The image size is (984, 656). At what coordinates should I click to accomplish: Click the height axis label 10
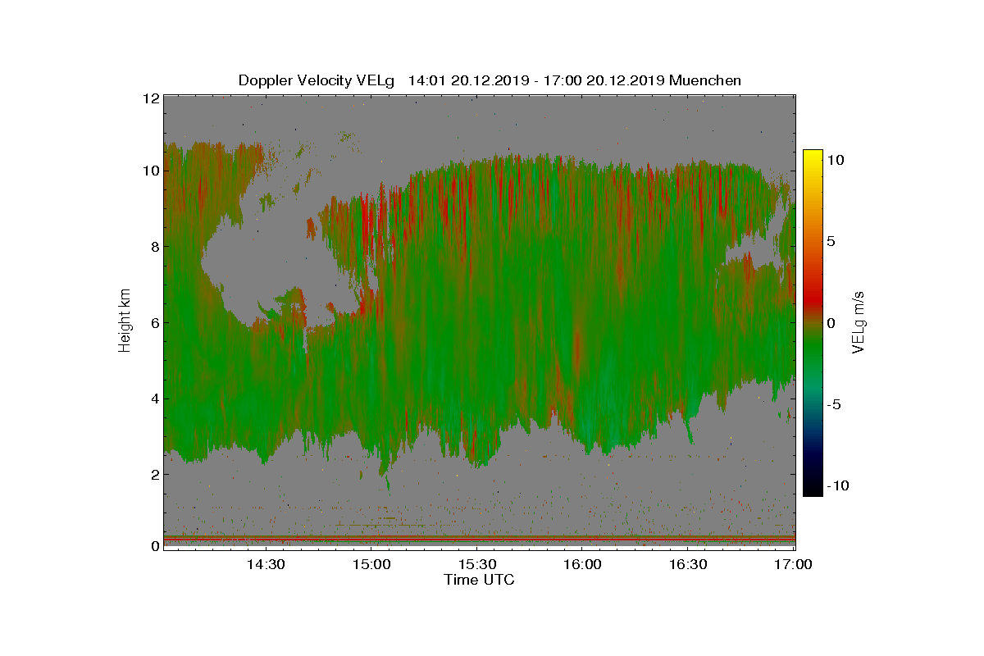click(x=150, y=171)
